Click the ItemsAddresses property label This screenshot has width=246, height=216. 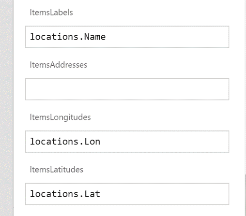click(59, 65)
